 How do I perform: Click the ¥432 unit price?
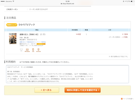point(78,34)
